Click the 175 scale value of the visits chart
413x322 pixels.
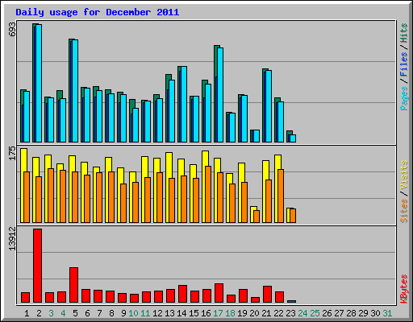click(12, 153)
